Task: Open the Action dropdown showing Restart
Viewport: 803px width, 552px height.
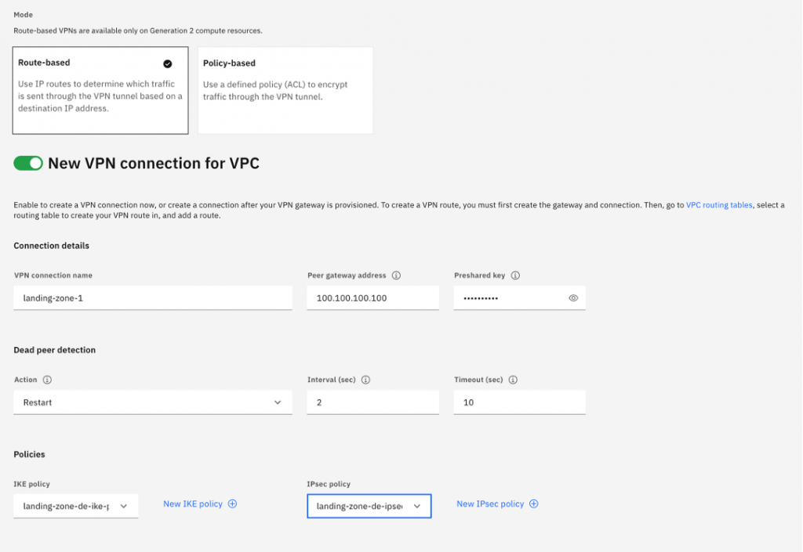Action: point(153,402)
